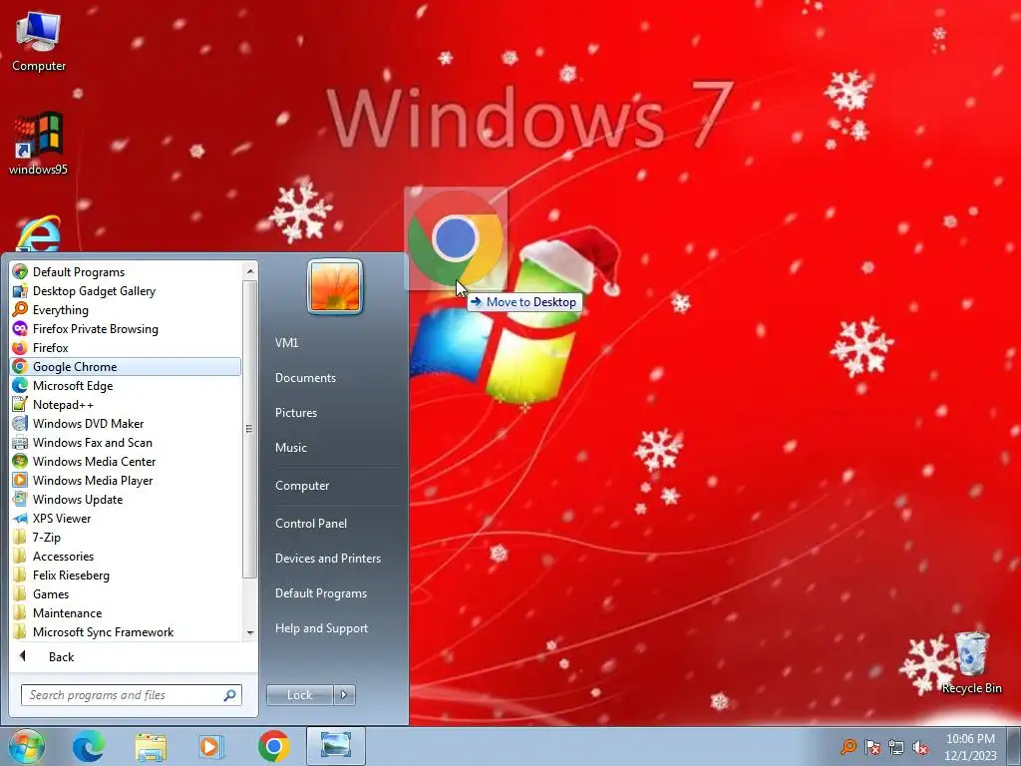Click the Default Programs icon in the programs list

tap(20, 271)
